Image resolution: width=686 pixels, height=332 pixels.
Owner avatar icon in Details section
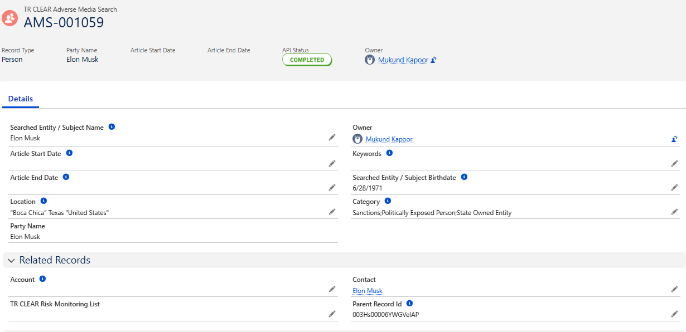click(358, 139)
